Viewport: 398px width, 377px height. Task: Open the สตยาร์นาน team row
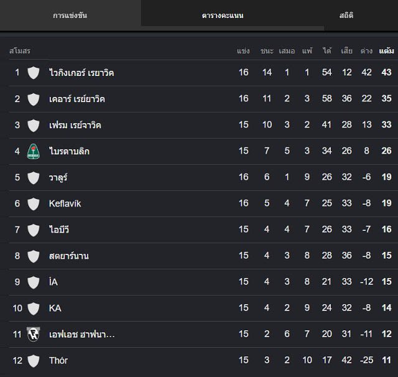203,256
